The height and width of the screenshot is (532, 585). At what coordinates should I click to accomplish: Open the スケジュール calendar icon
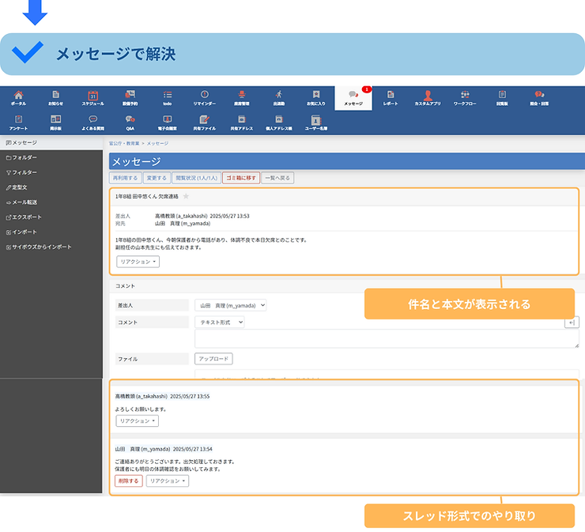pos(92,97)
